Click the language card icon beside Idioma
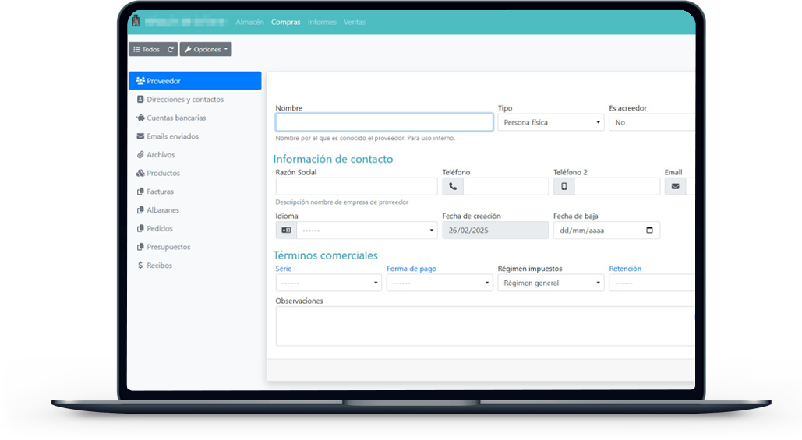Image resolution: width=802 pixels, height=440 pixels. [x=286, y=231]
